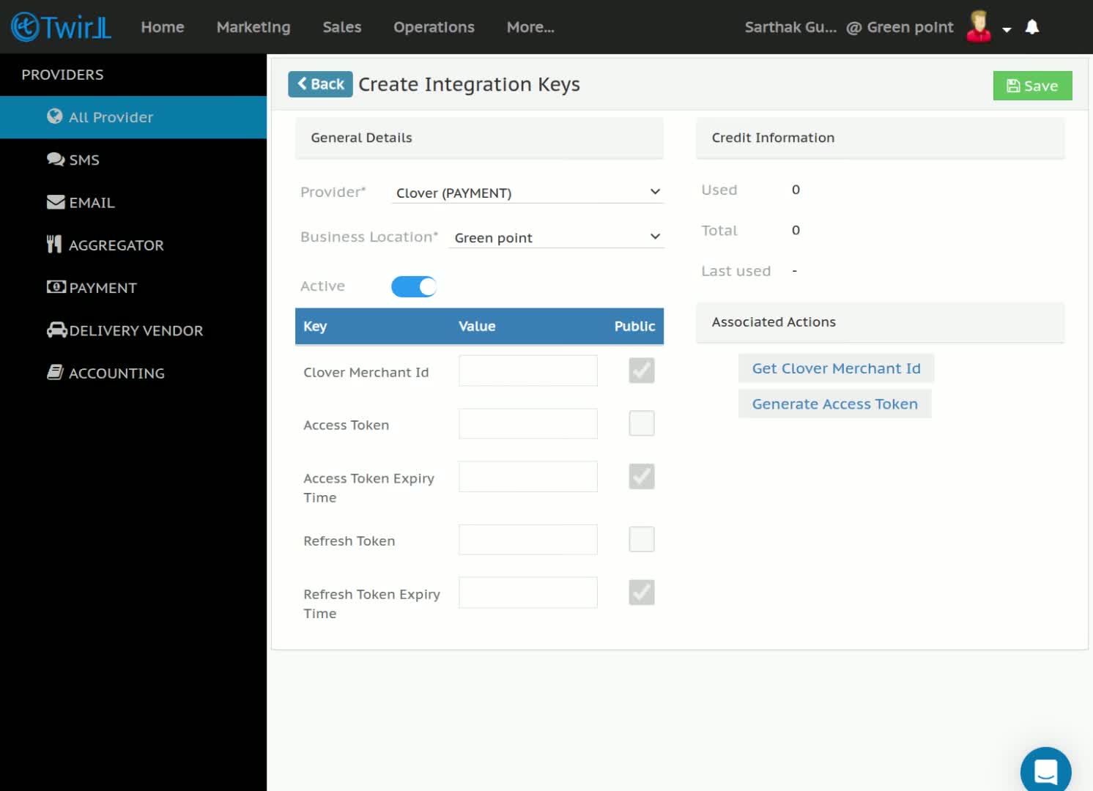The width and height of the screenshot is (1093, 791).
Task: Click the Back button
Action: [320, 84]
